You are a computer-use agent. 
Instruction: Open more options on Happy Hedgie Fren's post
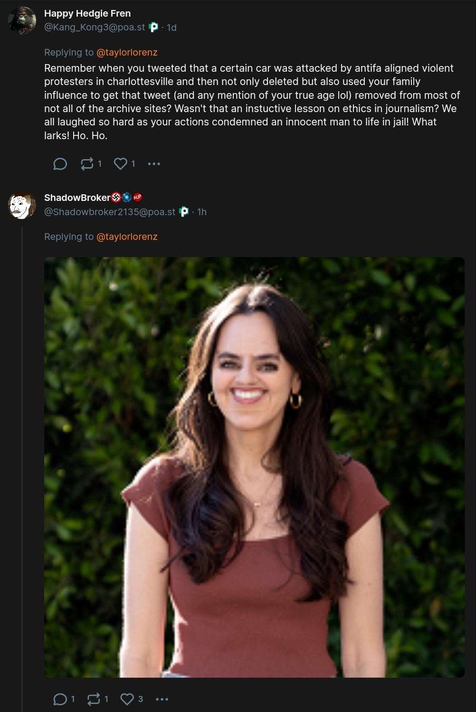154,164
